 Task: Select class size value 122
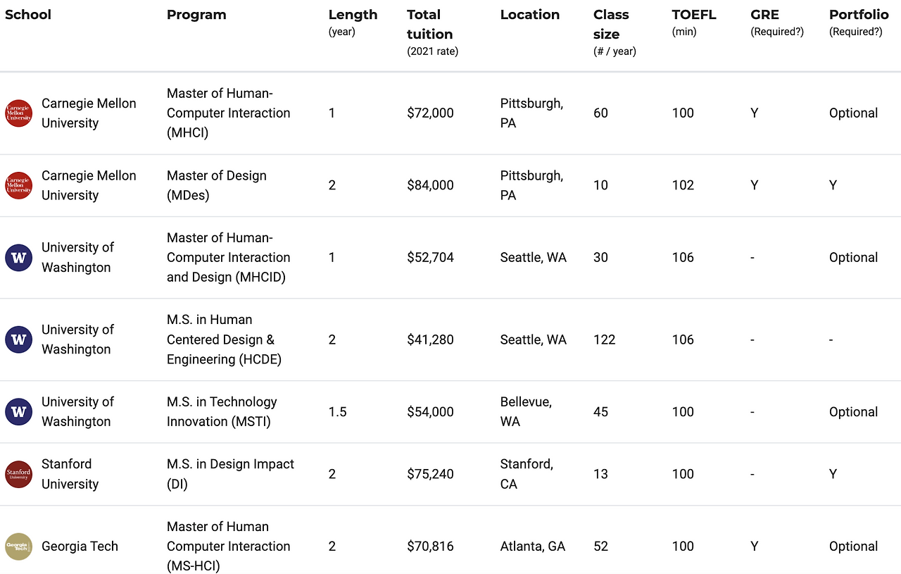click(604, 339)
